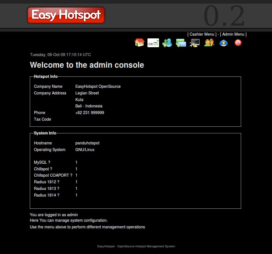The height and width of the screenshot is (254, 272).
Task: Open the admin police cap icon
Action: [223, 43]
